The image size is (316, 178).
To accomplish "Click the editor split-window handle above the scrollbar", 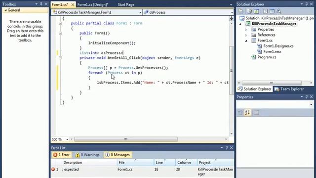I will 232,19.
